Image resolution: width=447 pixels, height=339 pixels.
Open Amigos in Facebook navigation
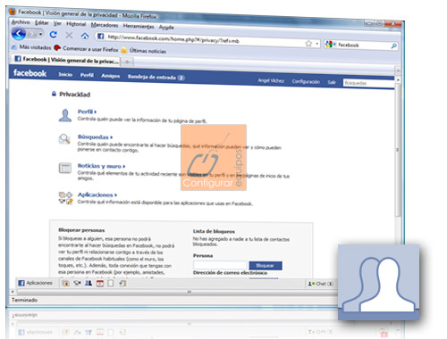pyautogui.click(x=111, y=76)
